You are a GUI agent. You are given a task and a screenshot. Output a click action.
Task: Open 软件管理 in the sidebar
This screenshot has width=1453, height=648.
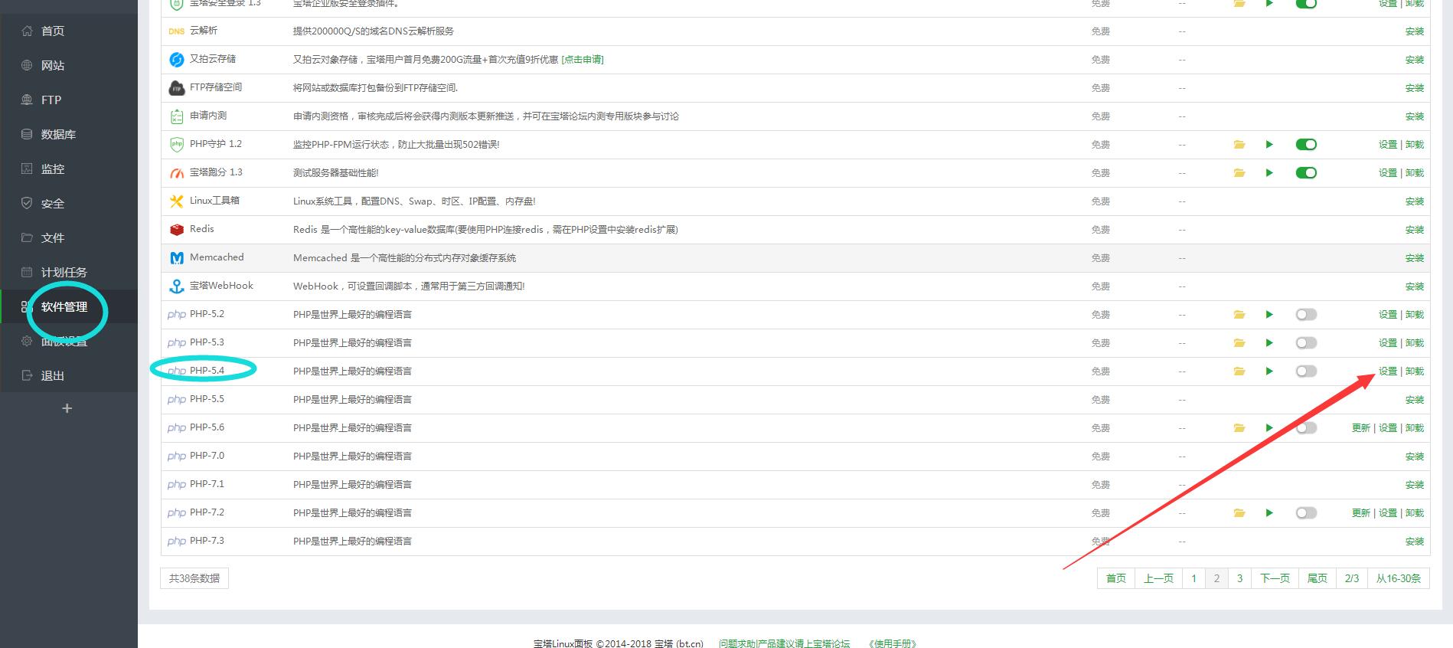click(x=64, y=307)
